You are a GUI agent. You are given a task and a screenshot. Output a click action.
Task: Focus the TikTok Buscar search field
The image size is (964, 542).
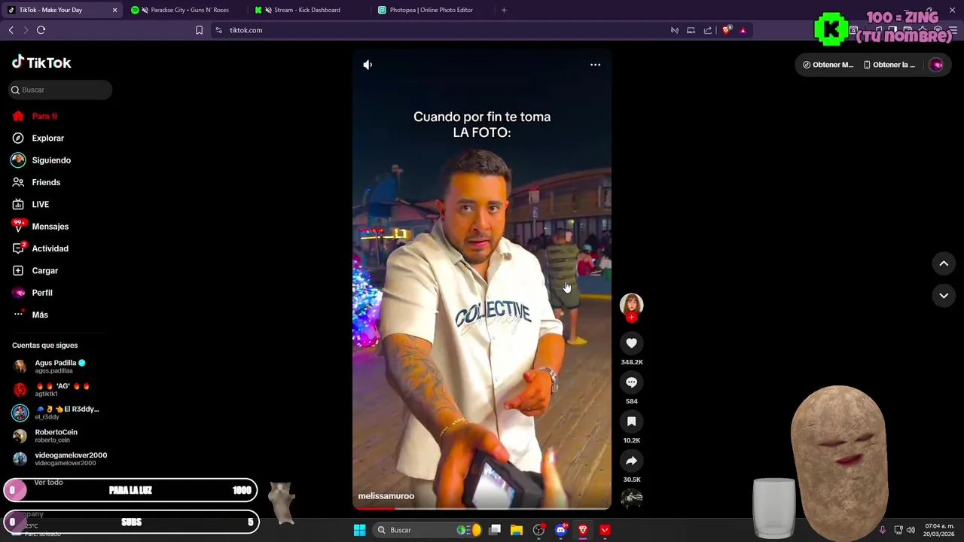(x=60, y=90)
